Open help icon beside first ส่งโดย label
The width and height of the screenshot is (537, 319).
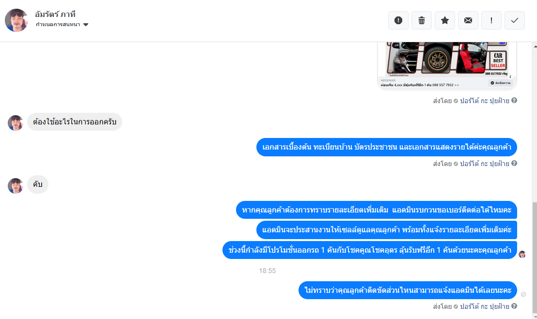point(514,100)
